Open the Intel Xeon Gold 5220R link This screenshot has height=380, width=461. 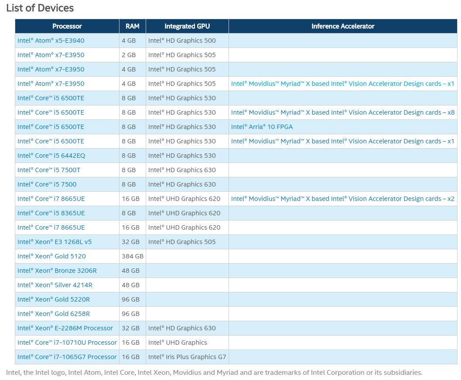(x=54, y=299)
